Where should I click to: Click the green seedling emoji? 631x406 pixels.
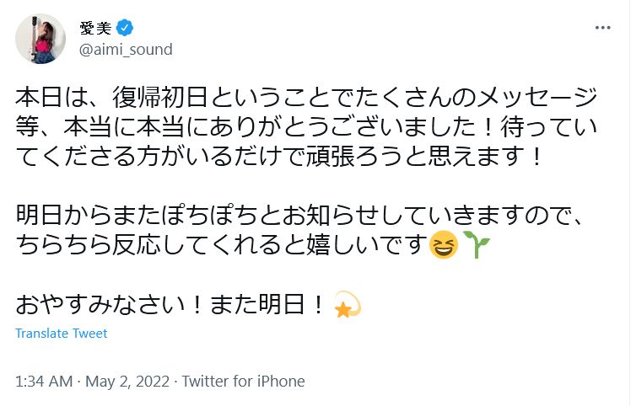474,245
